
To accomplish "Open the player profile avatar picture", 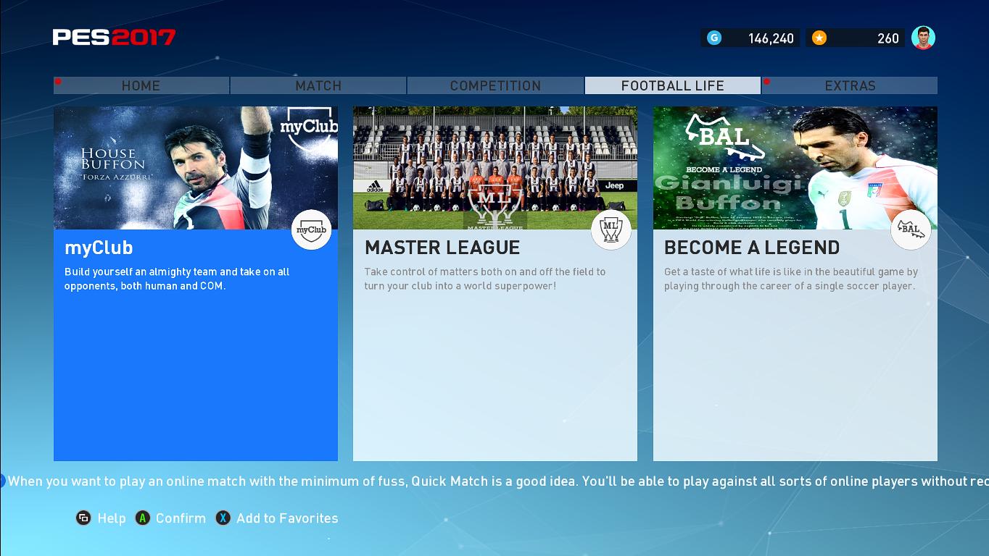I will [x=923, y=38].
